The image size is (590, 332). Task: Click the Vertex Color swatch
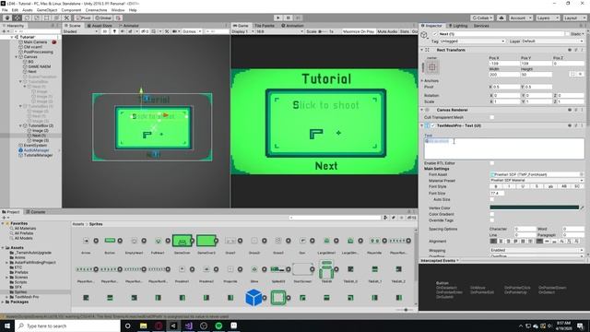(535, 207)
